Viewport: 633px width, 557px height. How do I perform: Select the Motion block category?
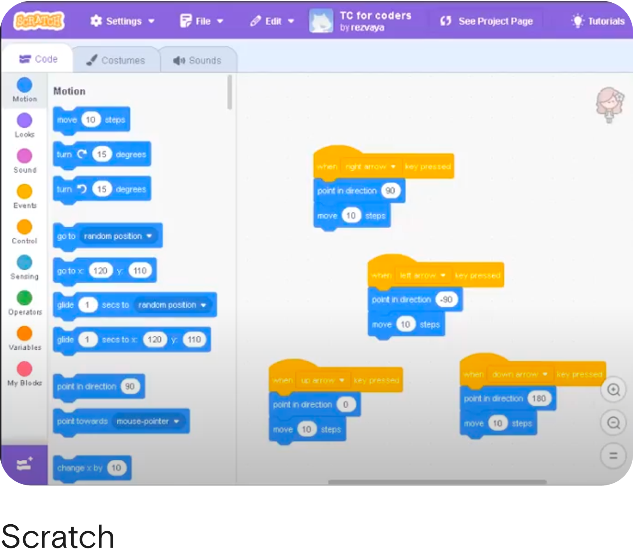[25, 90]
